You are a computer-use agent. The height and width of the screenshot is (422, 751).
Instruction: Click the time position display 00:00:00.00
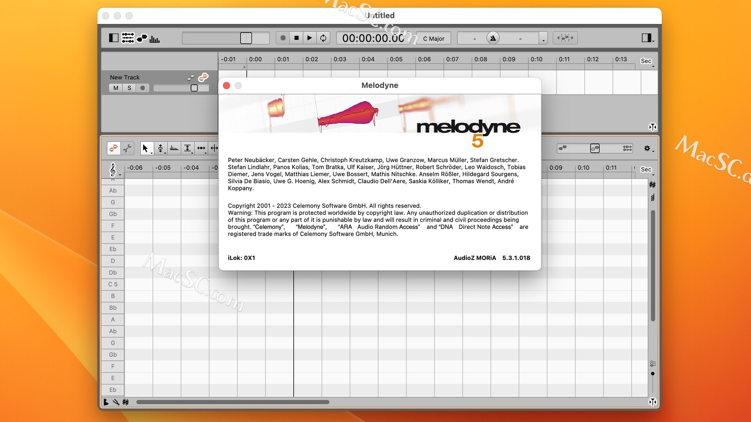[x=373, y=38]
